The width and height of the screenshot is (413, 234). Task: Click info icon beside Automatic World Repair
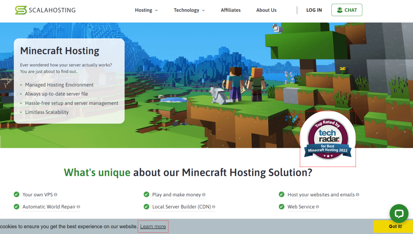[78, 207]
